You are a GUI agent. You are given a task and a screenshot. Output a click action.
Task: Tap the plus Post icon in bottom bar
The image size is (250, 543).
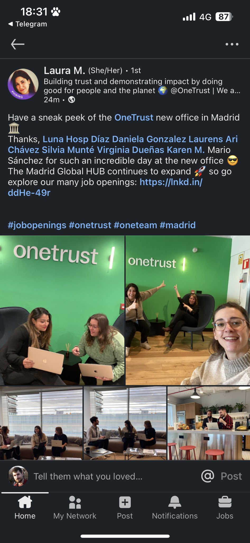tap(125, 502)
